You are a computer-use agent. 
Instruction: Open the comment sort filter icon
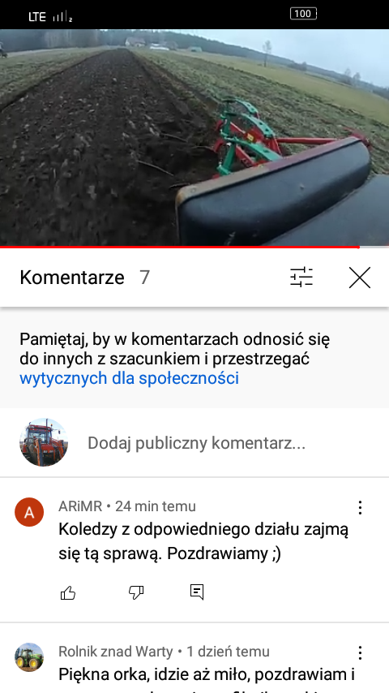[301, 278]
